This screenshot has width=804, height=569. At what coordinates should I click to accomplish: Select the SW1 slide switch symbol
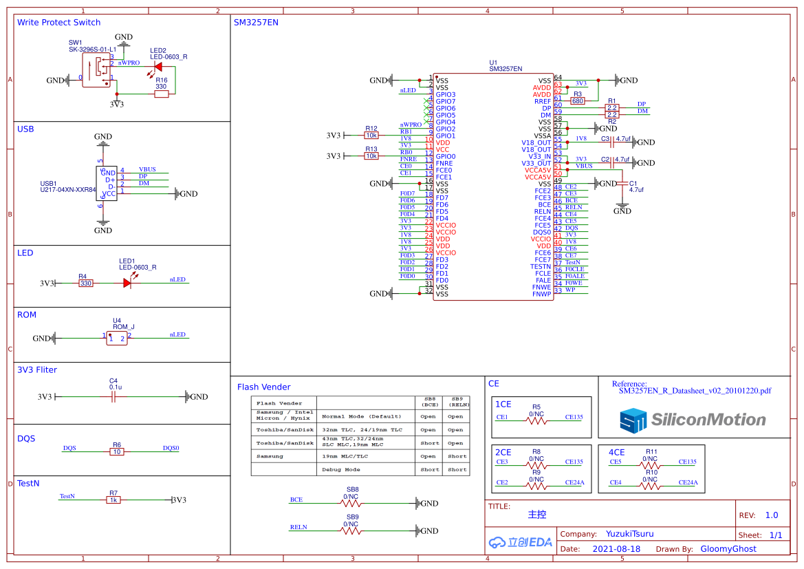click(x=96, y=70)
